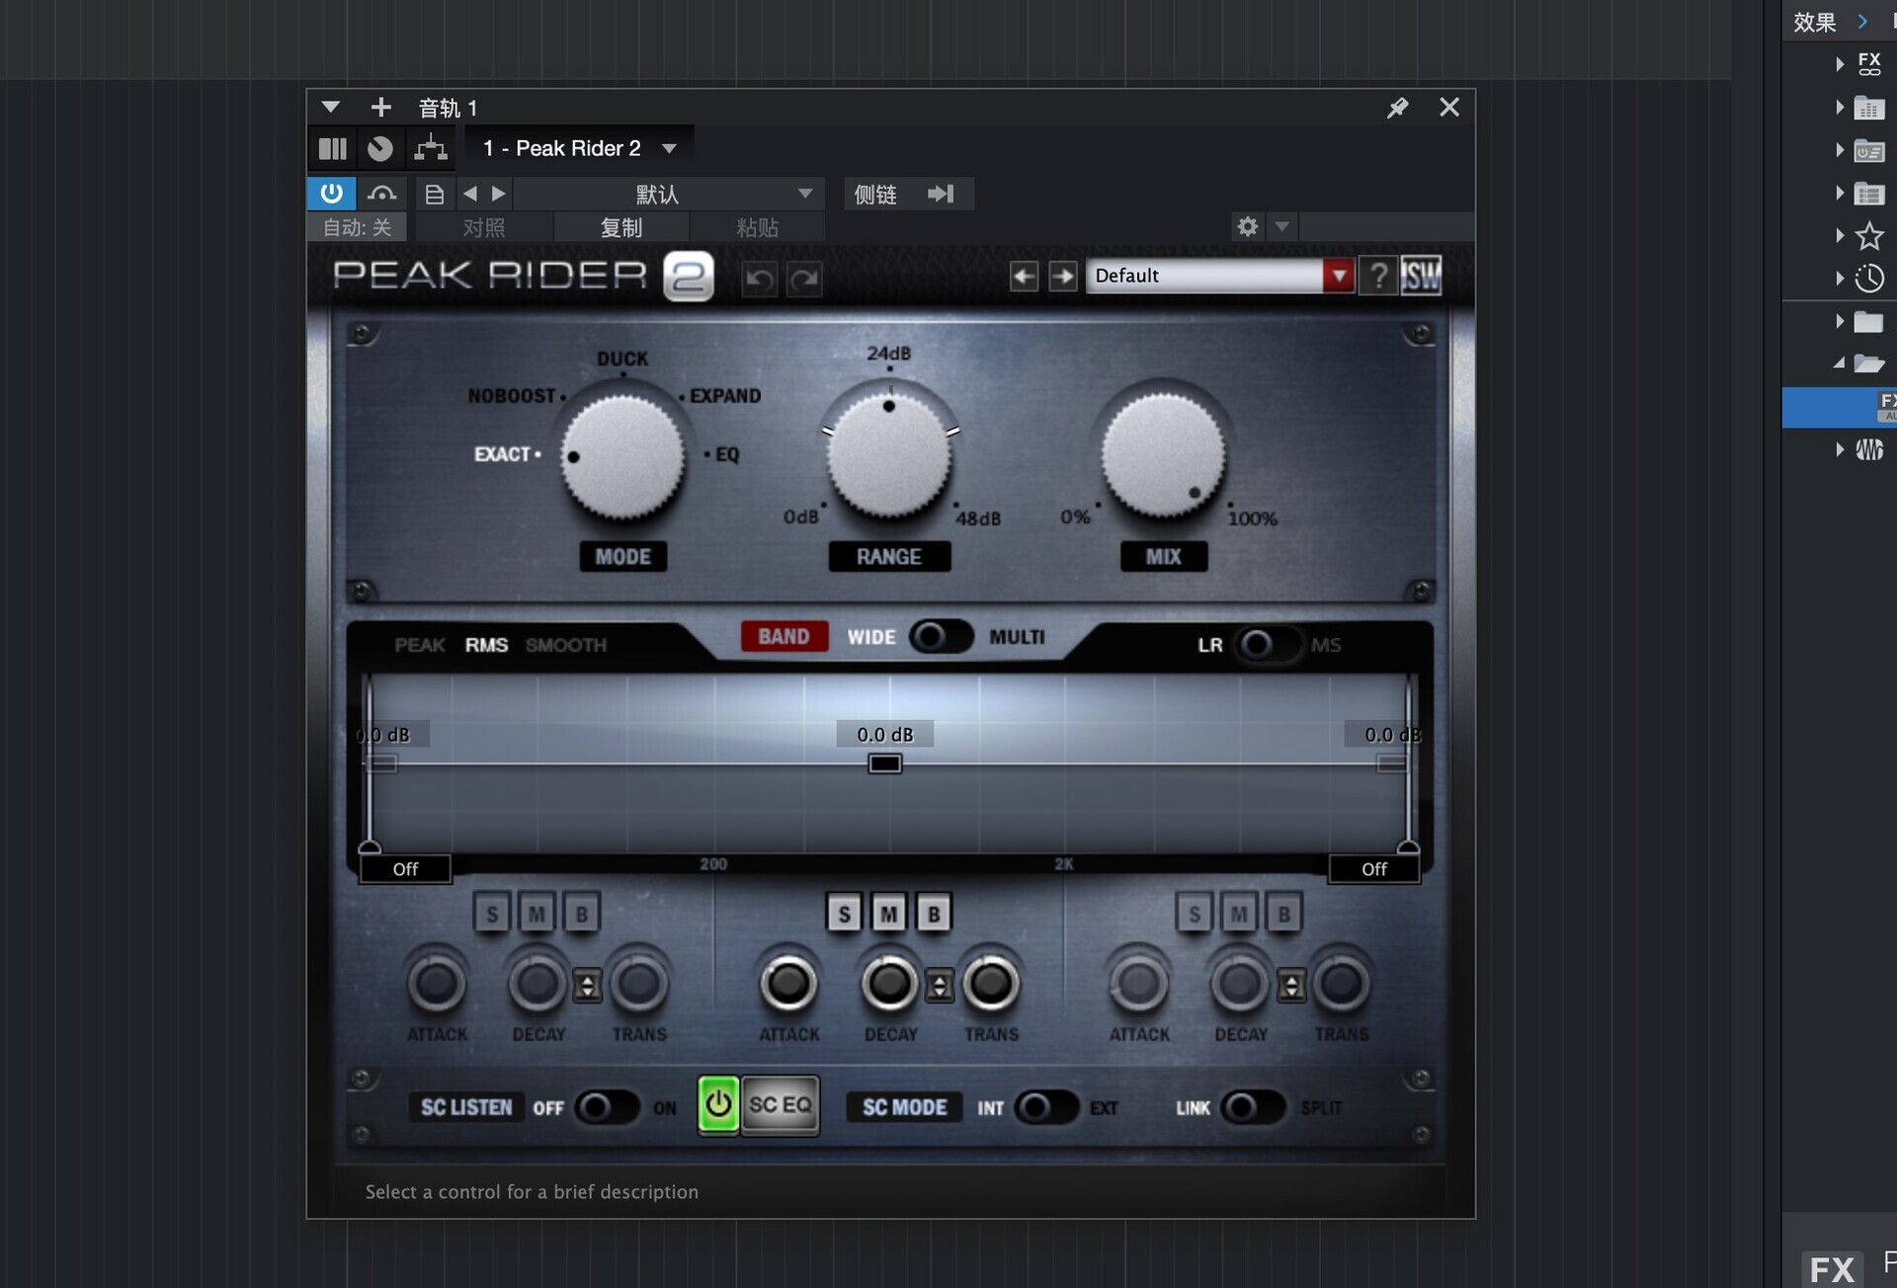Click the MODE knob

[x=622, y=456]
